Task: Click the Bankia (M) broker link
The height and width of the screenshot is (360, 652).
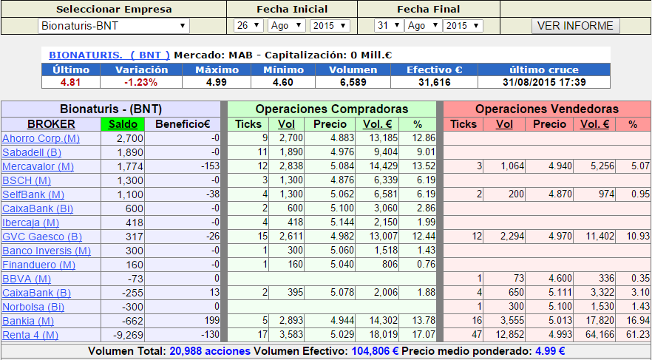Action: click(28, 321)
